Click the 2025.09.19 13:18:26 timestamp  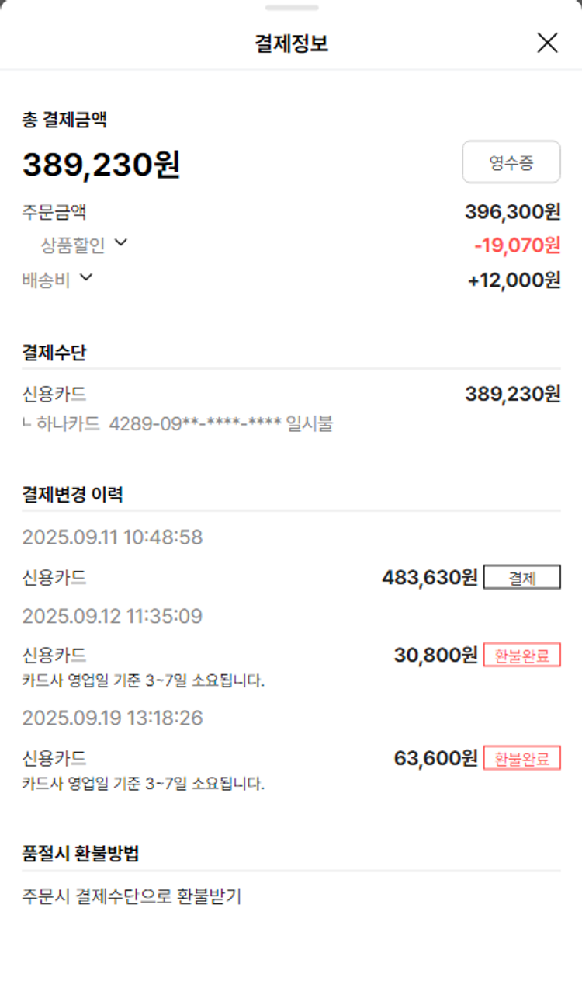pyautogui.click(x=112, y=718)
